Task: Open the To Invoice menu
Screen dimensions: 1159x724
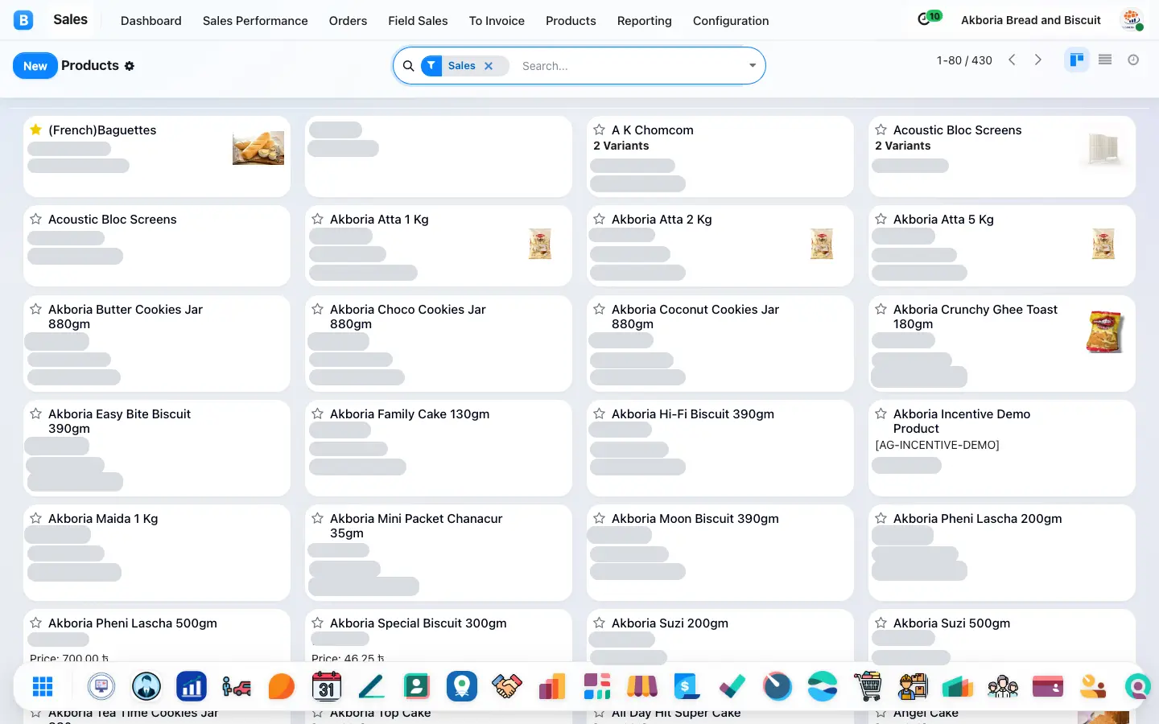Action: point(497,21)
